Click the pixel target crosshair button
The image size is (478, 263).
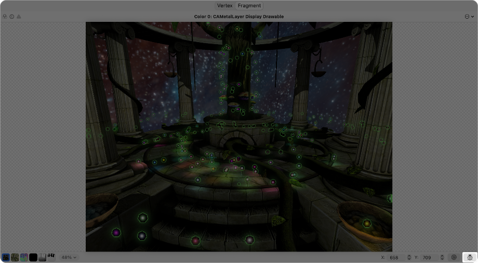click(454, 257)
